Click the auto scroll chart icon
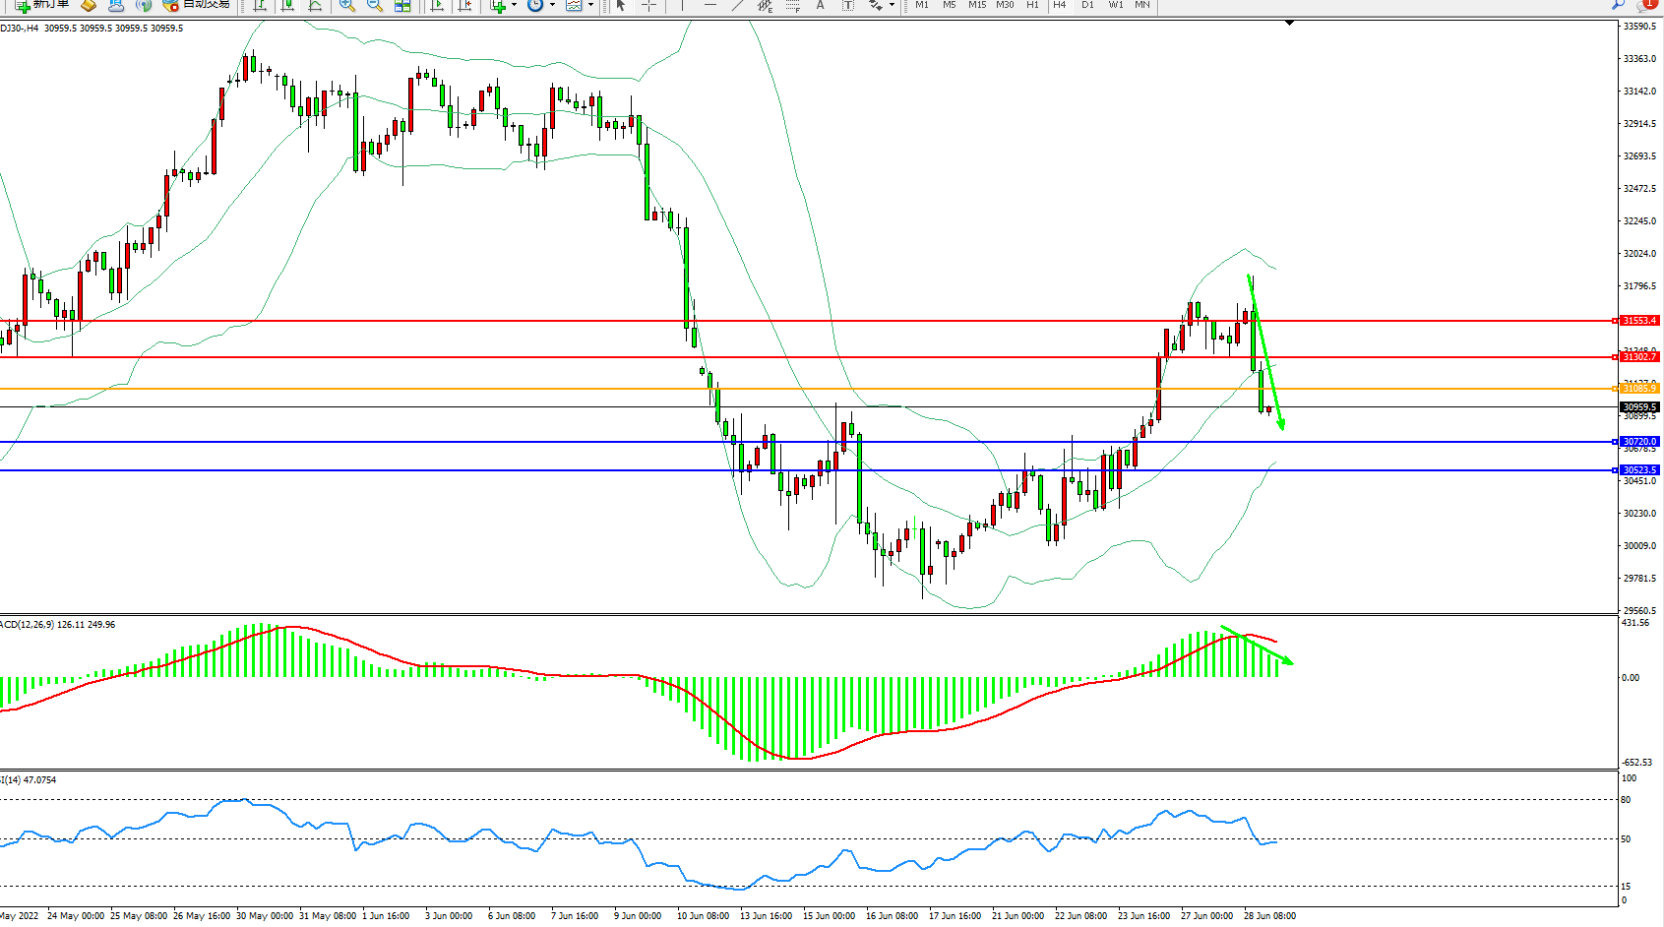This screenshot has width=1664, height=927. [438, 5]
